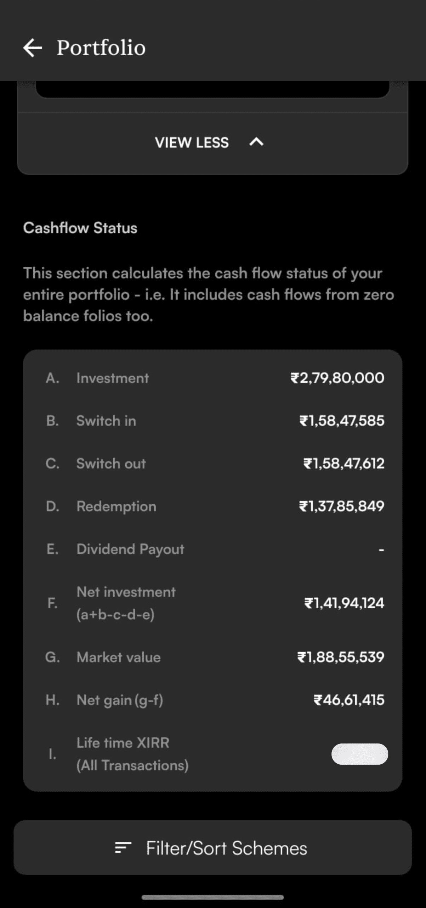Click Net investment (a+b-c-d-e) label
The height and width of the screenshot is (908, 426).
pyautogui.click(x=126, y=603)
